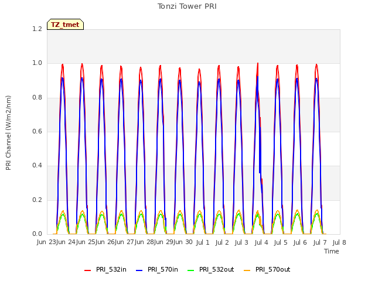Image resolution: width=375 pixels, height=281 pixels.
Task: Click the 0.4 y-axis tick label
Action: point(37,165)
